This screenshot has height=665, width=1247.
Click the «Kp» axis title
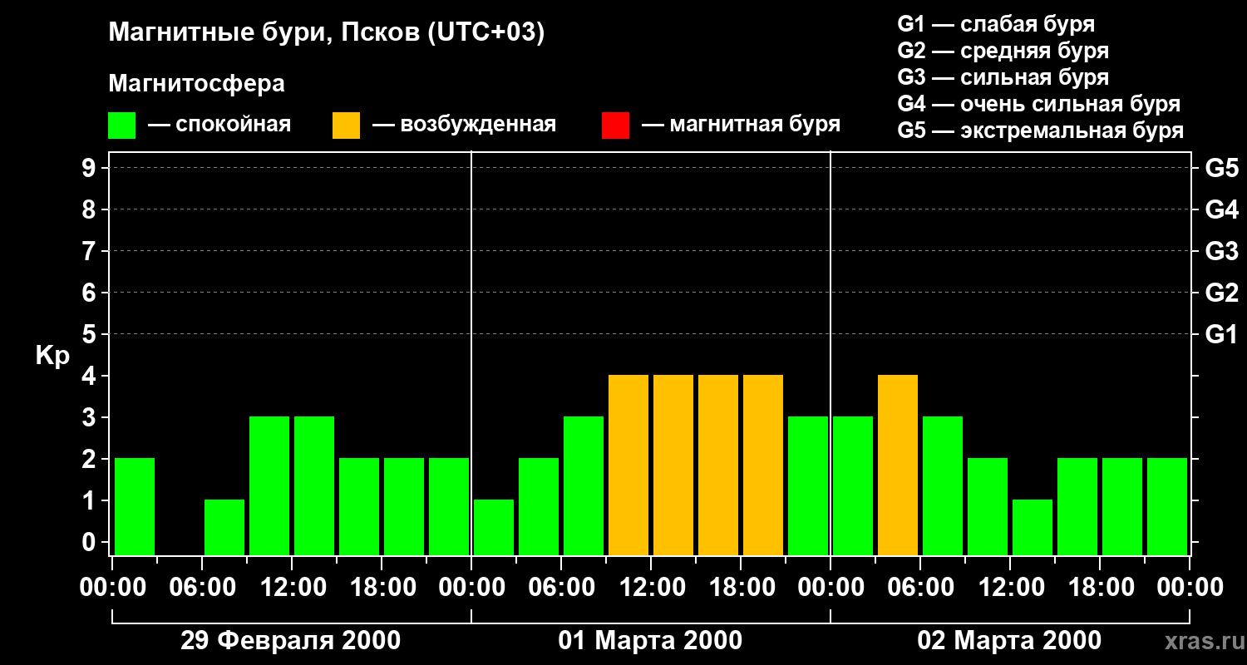pyautogui.click(x=52, y=356)
